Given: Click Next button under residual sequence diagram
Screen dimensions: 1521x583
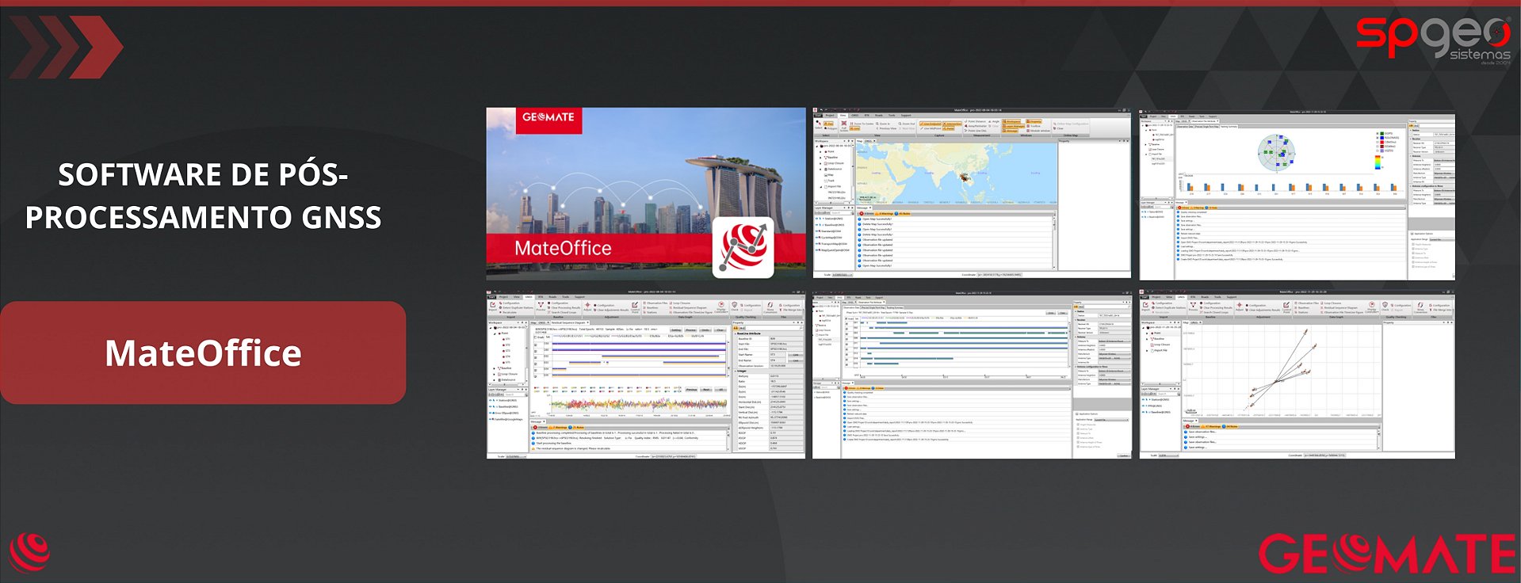Looking at the screenshot, I should (706, 390).
